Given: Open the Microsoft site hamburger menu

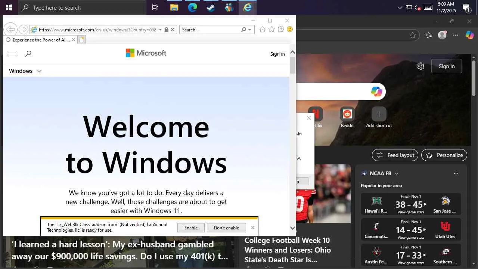Looking at the screenshot, I should 12,54.
